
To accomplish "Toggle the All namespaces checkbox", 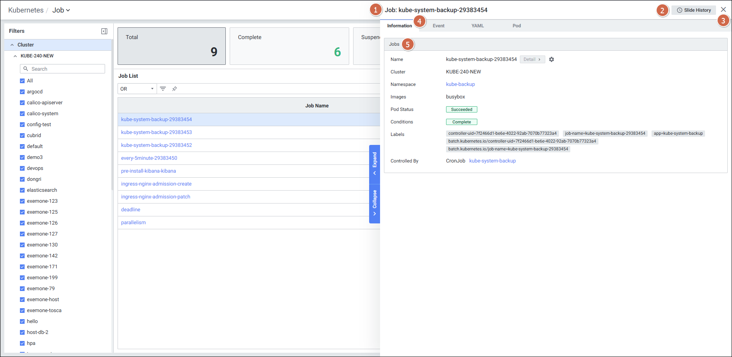I will pyautogui.click(x=22, y=81).
